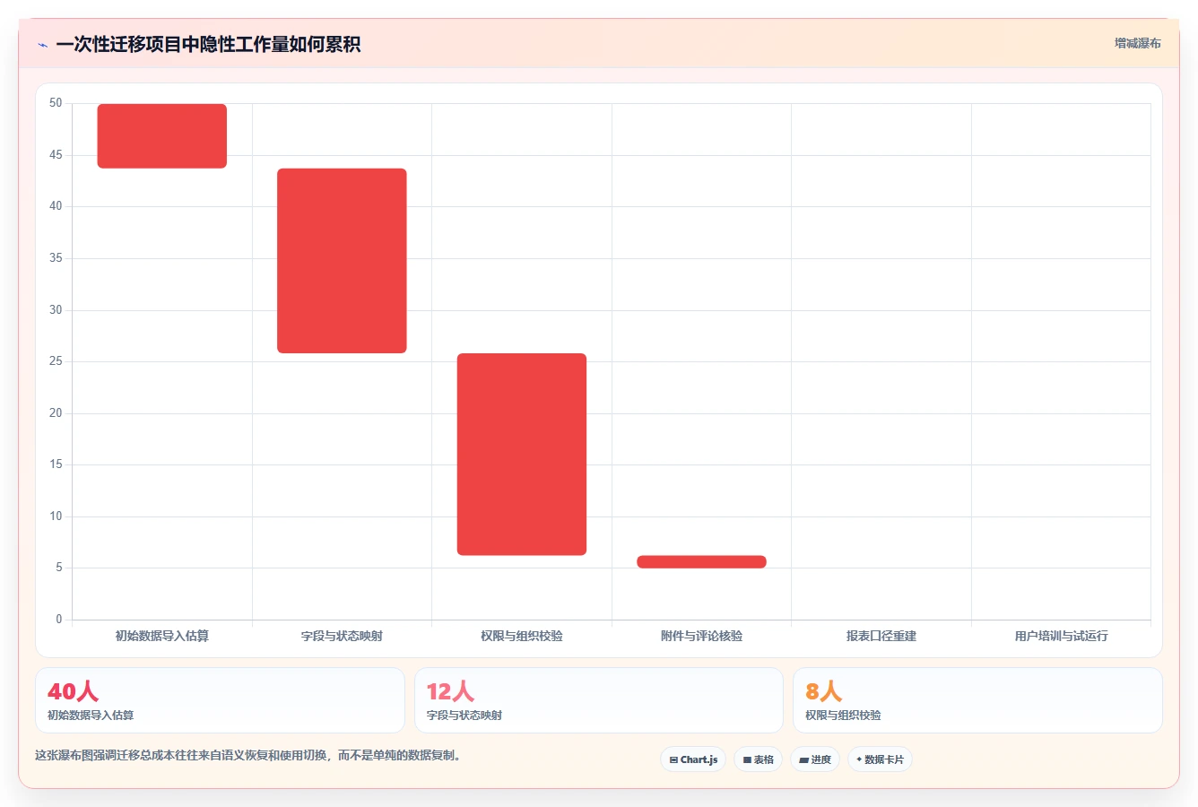Screen dimensions: 1198x807
Task: Click the footer note starting 这张瀑布图强调
Action: click(249, 755)
